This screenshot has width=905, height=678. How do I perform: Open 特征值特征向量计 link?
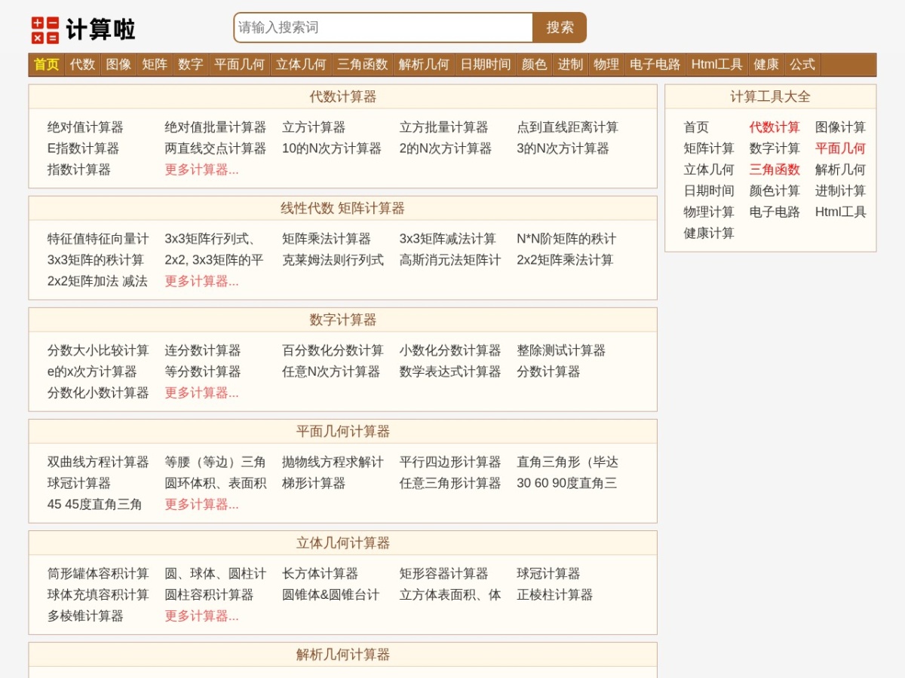click(x=98, y=239)
